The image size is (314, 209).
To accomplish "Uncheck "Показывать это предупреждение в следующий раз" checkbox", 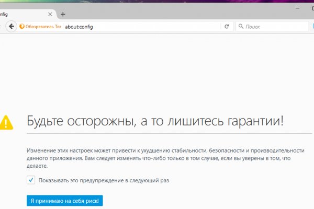I will click(31, 180).
